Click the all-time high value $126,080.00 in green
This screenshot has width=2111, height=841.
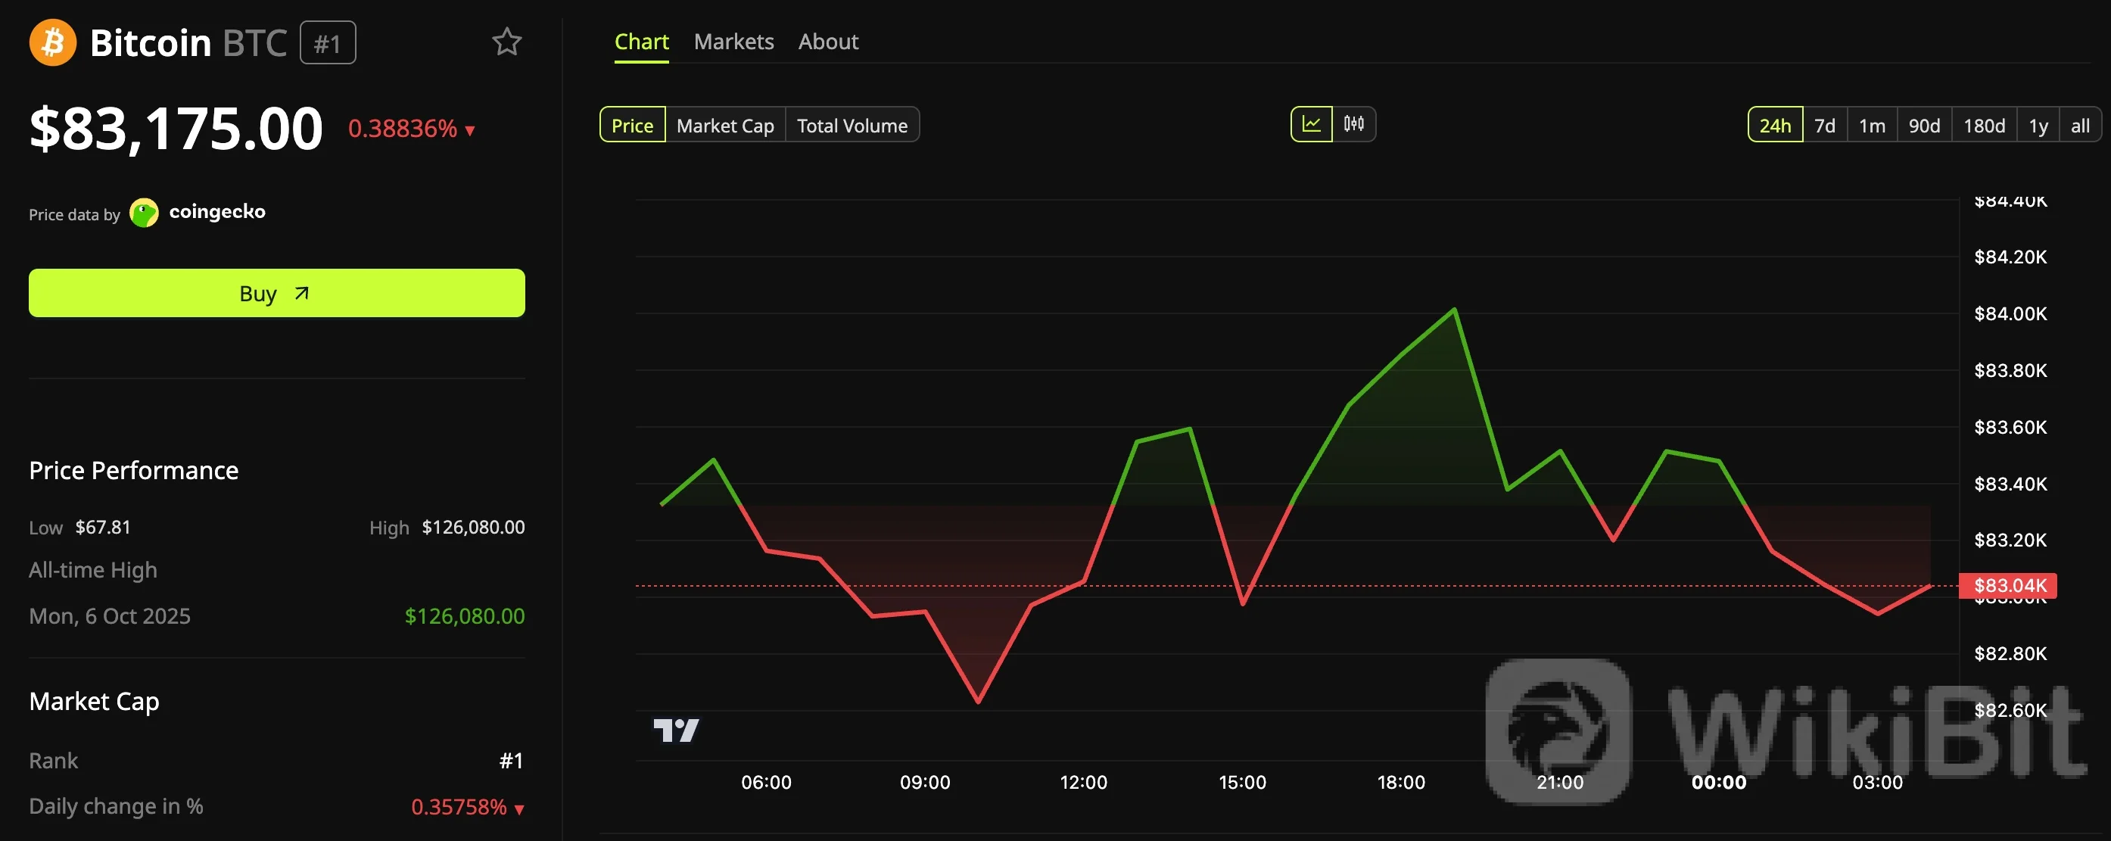pyautogui.click(x=465, y=615)
